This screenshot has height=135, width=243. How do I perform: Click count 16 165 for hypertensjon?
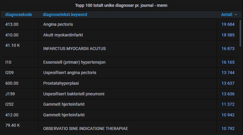(x=228, y=62)
